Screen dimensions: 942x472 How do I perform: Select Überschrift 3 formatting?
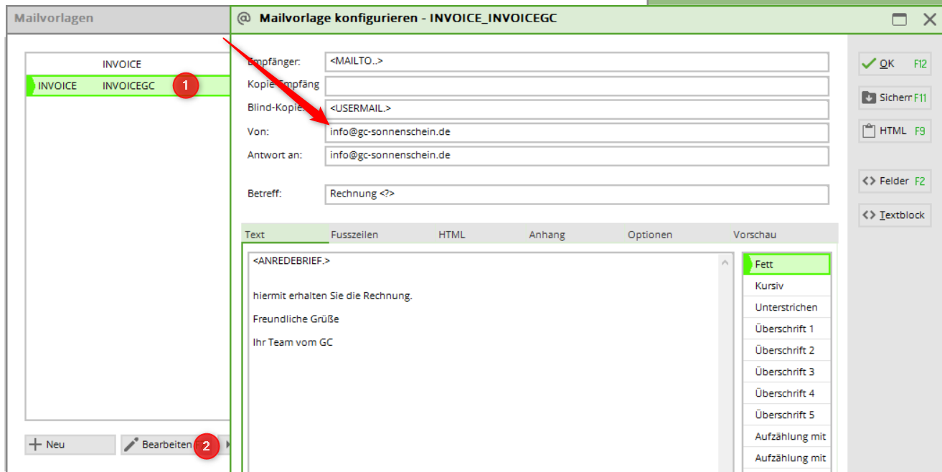(x=786, y=372)
